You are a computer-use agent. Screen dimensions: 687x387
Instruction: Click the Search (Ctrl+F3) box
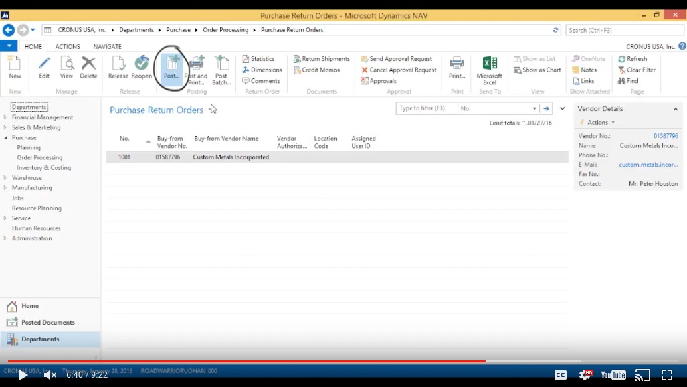[x=624, y=30]
